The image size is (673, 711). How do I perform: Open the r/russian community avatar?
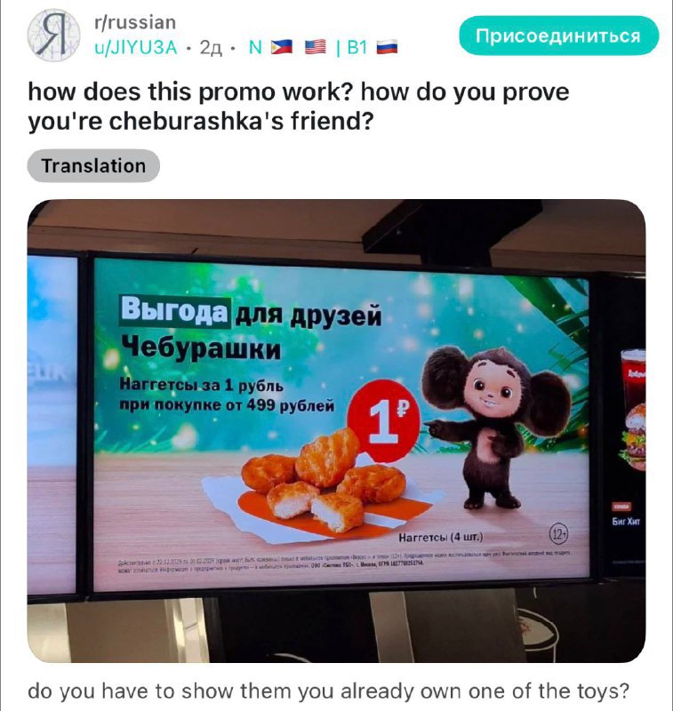(53, 35)
